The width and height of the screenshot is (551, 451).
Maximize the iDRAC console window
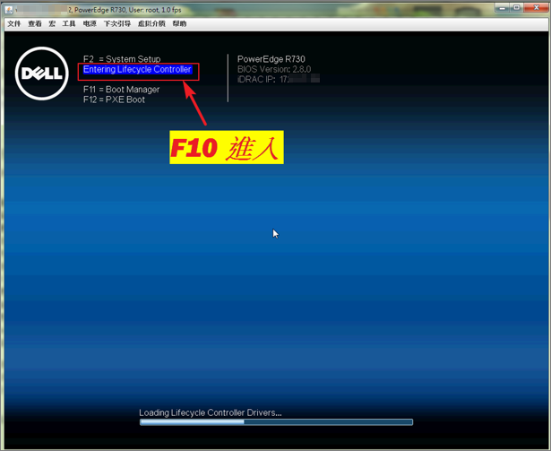pyautogui.click(x=517, y=7)
